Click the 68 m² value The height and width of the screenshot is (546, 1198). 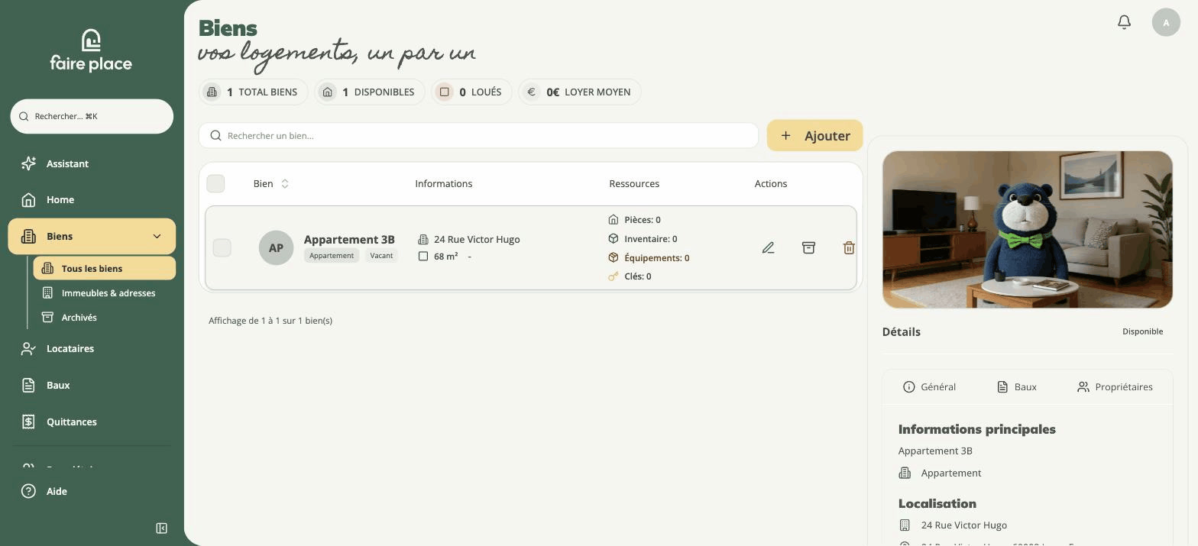(445, 256)
